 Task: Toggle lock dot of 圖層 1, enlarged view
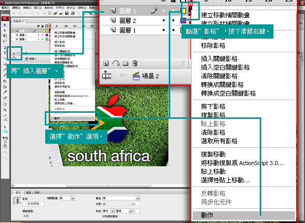173,30
